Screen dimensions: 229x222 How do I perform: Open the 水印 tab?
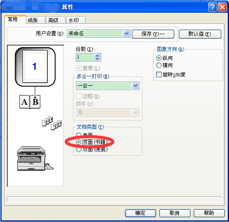(x=75, y=20)
